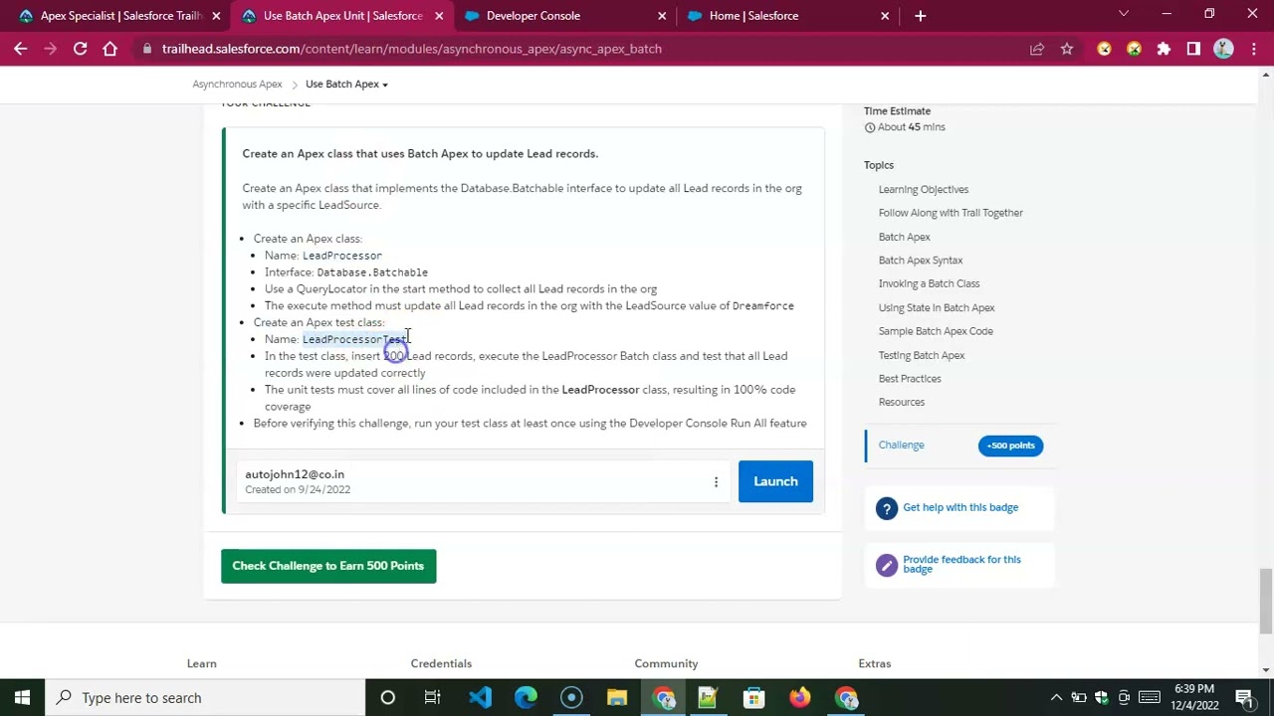Open Microsoft Edge from the taskbar
1274x716 pixels.
coord(526,698)
